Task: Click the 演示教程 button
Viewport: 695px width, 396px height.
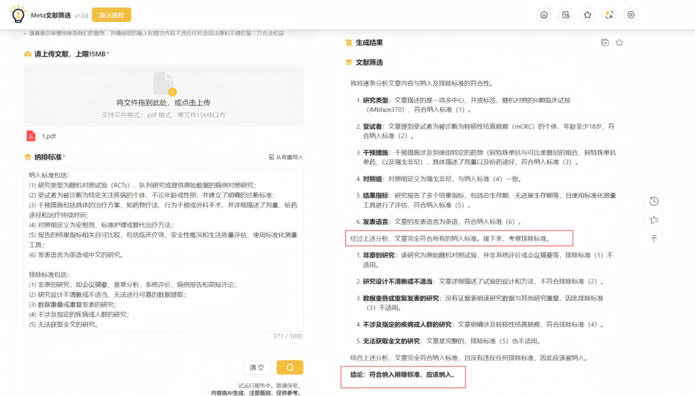Action: pos(111,15)
